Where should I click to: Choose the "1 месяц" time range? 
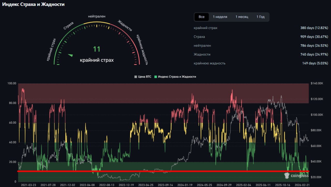[x=242, y=17]
